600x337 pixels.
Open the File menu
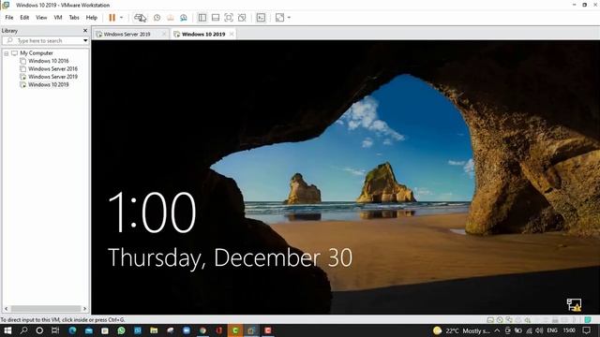coord(9,18)
